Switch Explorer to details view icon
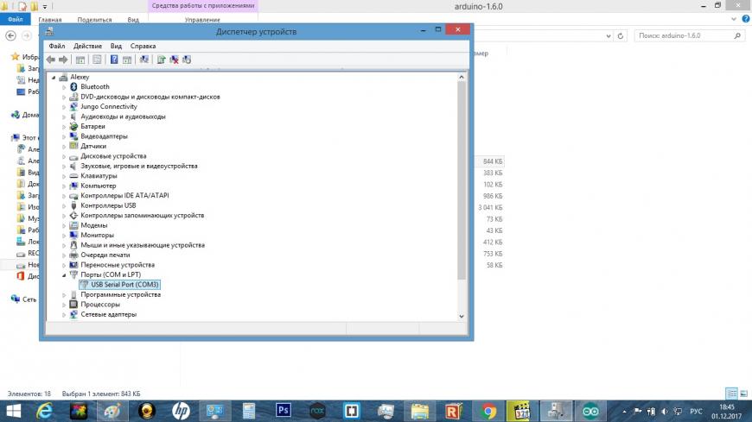This screenshot has width=752, height=422. pos(732,394)
